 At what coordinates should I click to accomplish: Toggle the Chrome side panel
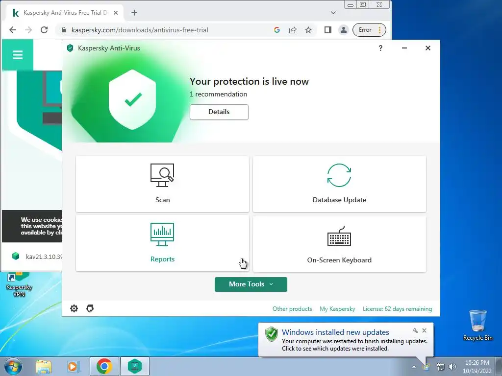tap(327, 30)
